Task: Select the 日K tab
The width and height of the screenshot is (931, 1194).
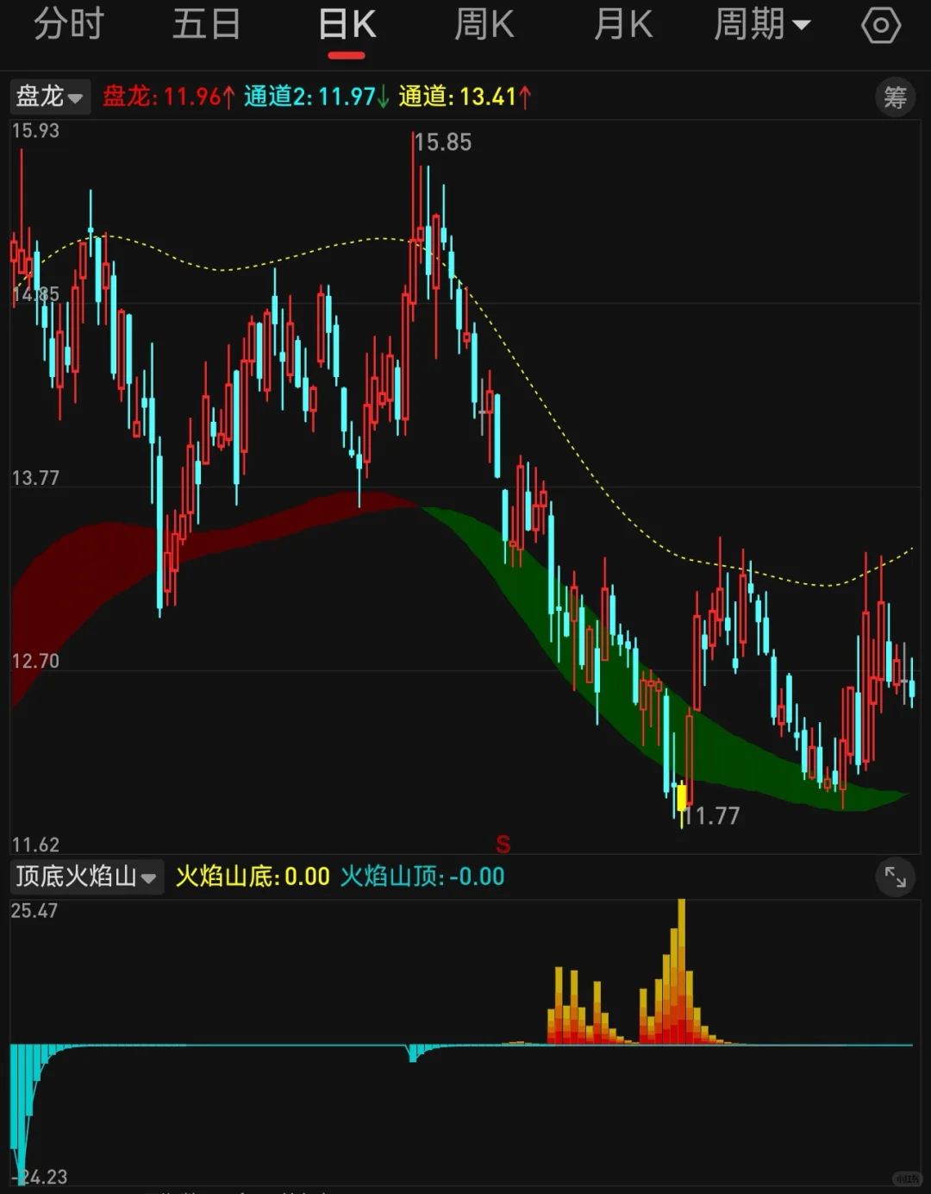Action: (x=347, y=24)
